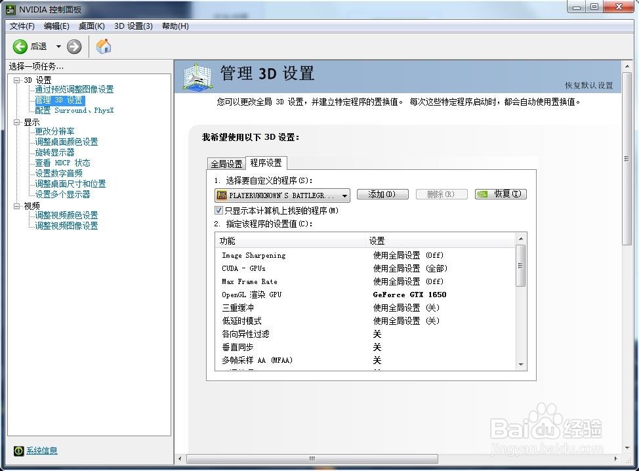Open 调整视频图像设置 task
The height and width of the screenshot is (471, 639).
tap(66, 226)
